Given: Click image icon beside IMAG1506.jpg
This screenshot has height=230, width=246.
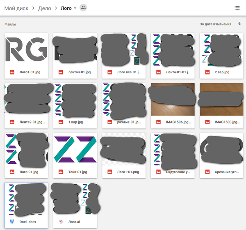Looking at the screenshot, I should (159, 122).
